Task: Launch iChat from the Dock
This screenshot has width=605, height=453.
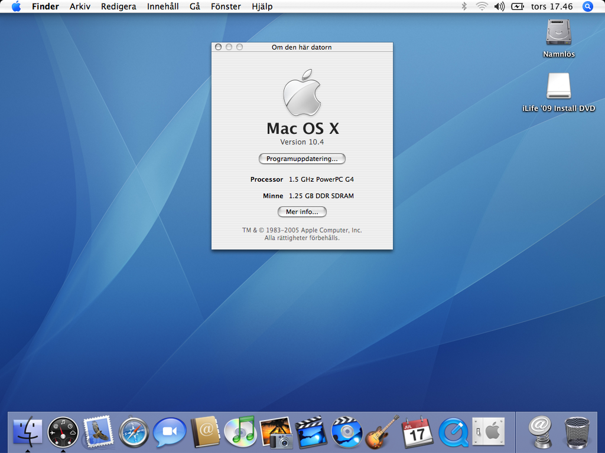Action: (x=170, y=432)
